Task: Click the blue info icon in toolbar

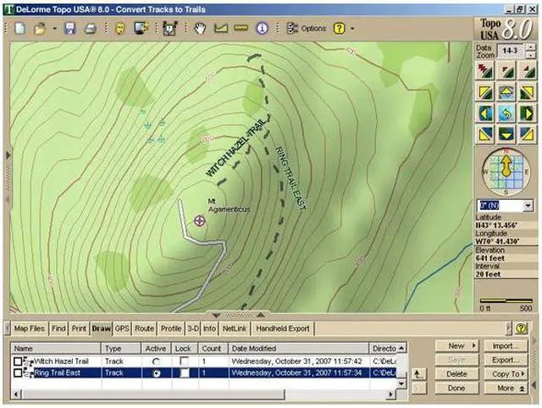Action: 263,28
